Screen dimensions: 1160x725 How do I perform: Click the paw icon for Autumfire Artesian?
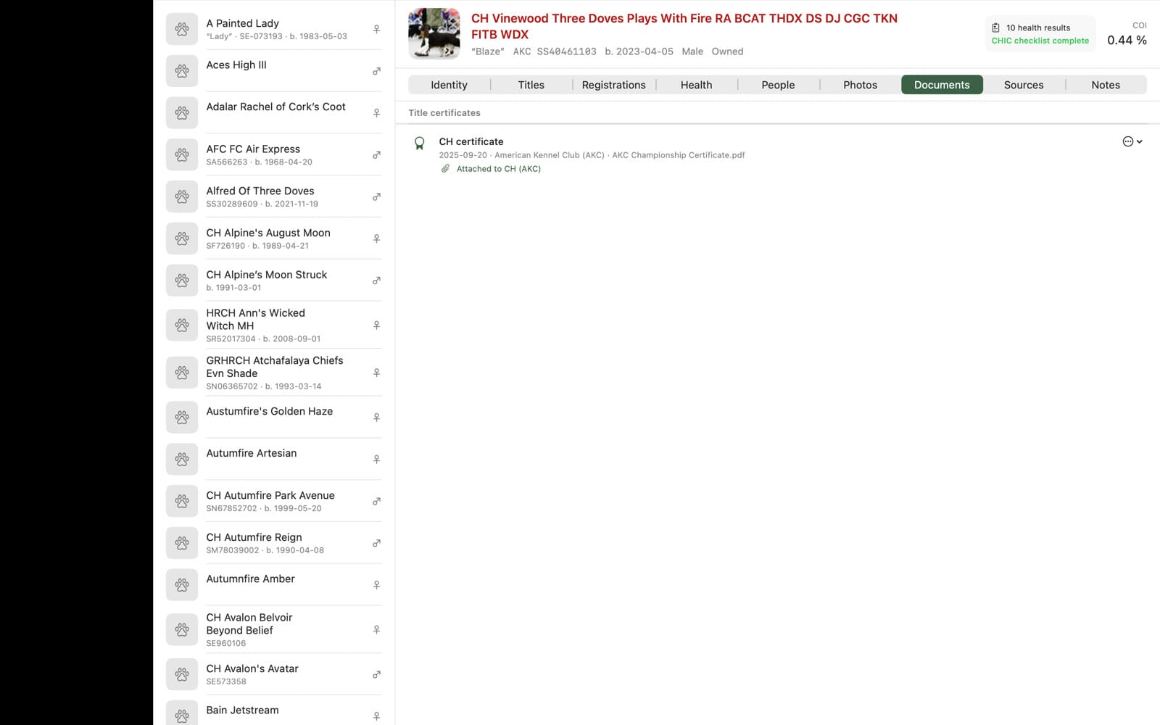coord(182,460)
